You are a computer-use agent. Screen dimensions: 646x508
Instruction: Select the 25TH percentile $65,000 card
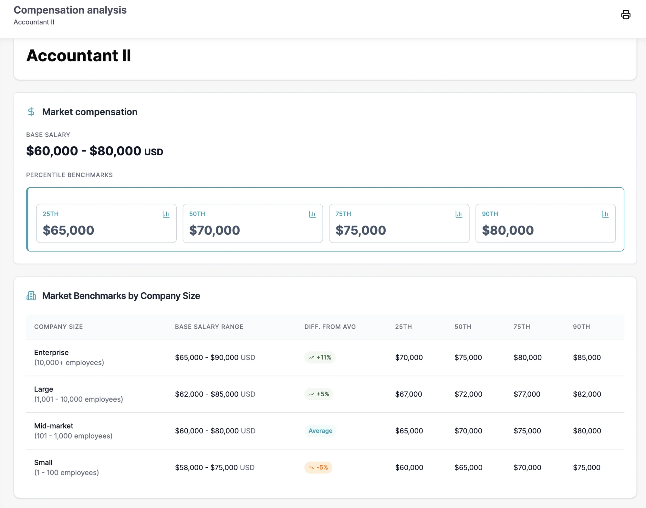coord(106,223)
